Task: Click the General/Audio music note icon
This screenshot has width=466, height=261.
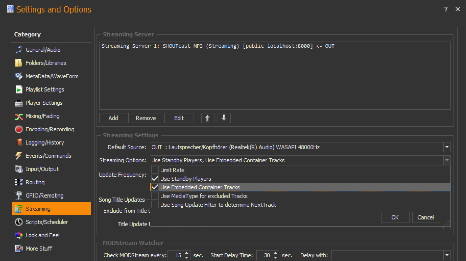Action: click(19, 50)
